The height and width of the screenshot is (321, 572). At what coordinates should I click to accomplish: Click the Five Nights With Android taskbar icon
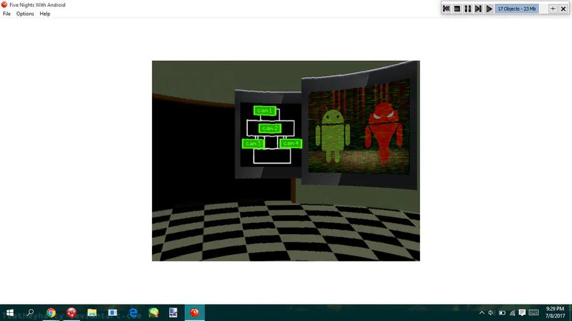point(194,313)
